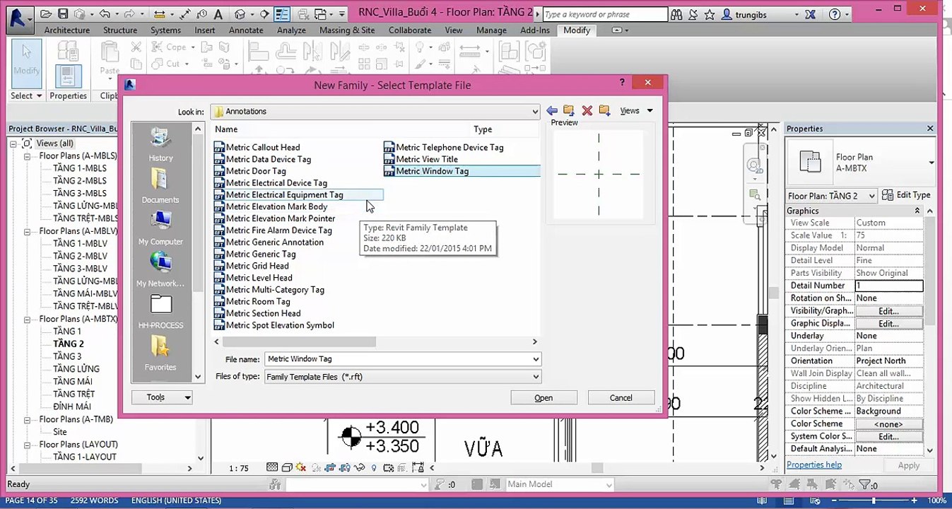Open HH-PROCESS folder in places sidebar
The height and width of the screenshot is (509, 952).
coord(160,312)
